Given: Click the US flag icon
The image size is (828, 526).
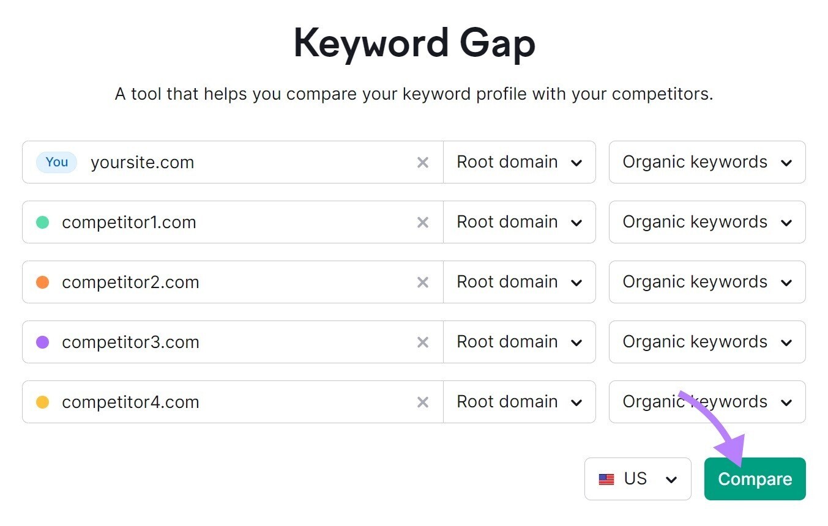Looking at the screenshot, I should tap(606, 479).
